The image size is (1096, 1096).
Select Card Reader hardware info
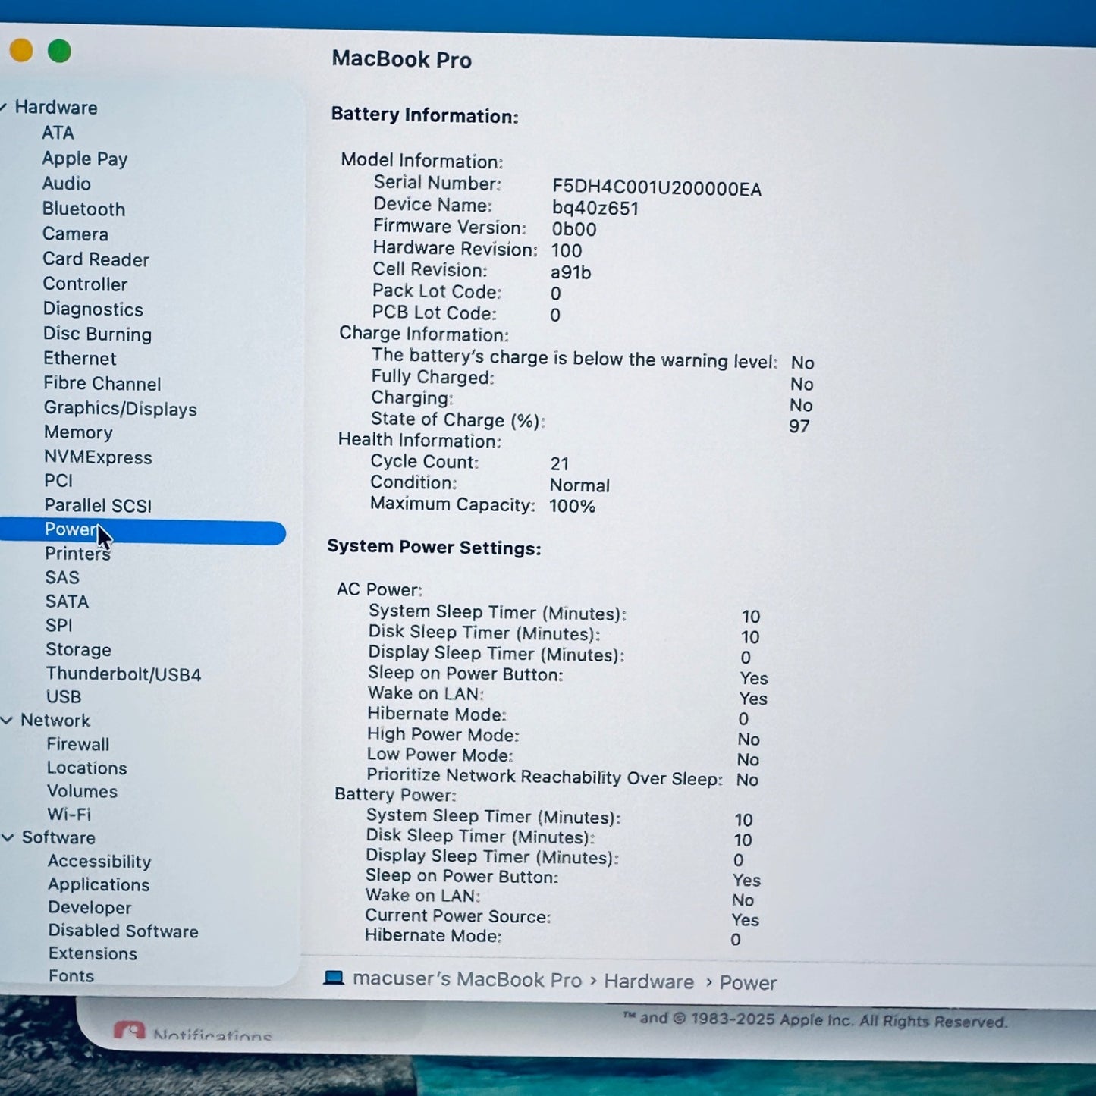click(x=96, y=259)
